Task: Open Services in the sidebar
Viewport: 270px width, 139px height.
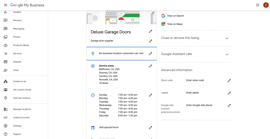Action: tap(17, 54)
